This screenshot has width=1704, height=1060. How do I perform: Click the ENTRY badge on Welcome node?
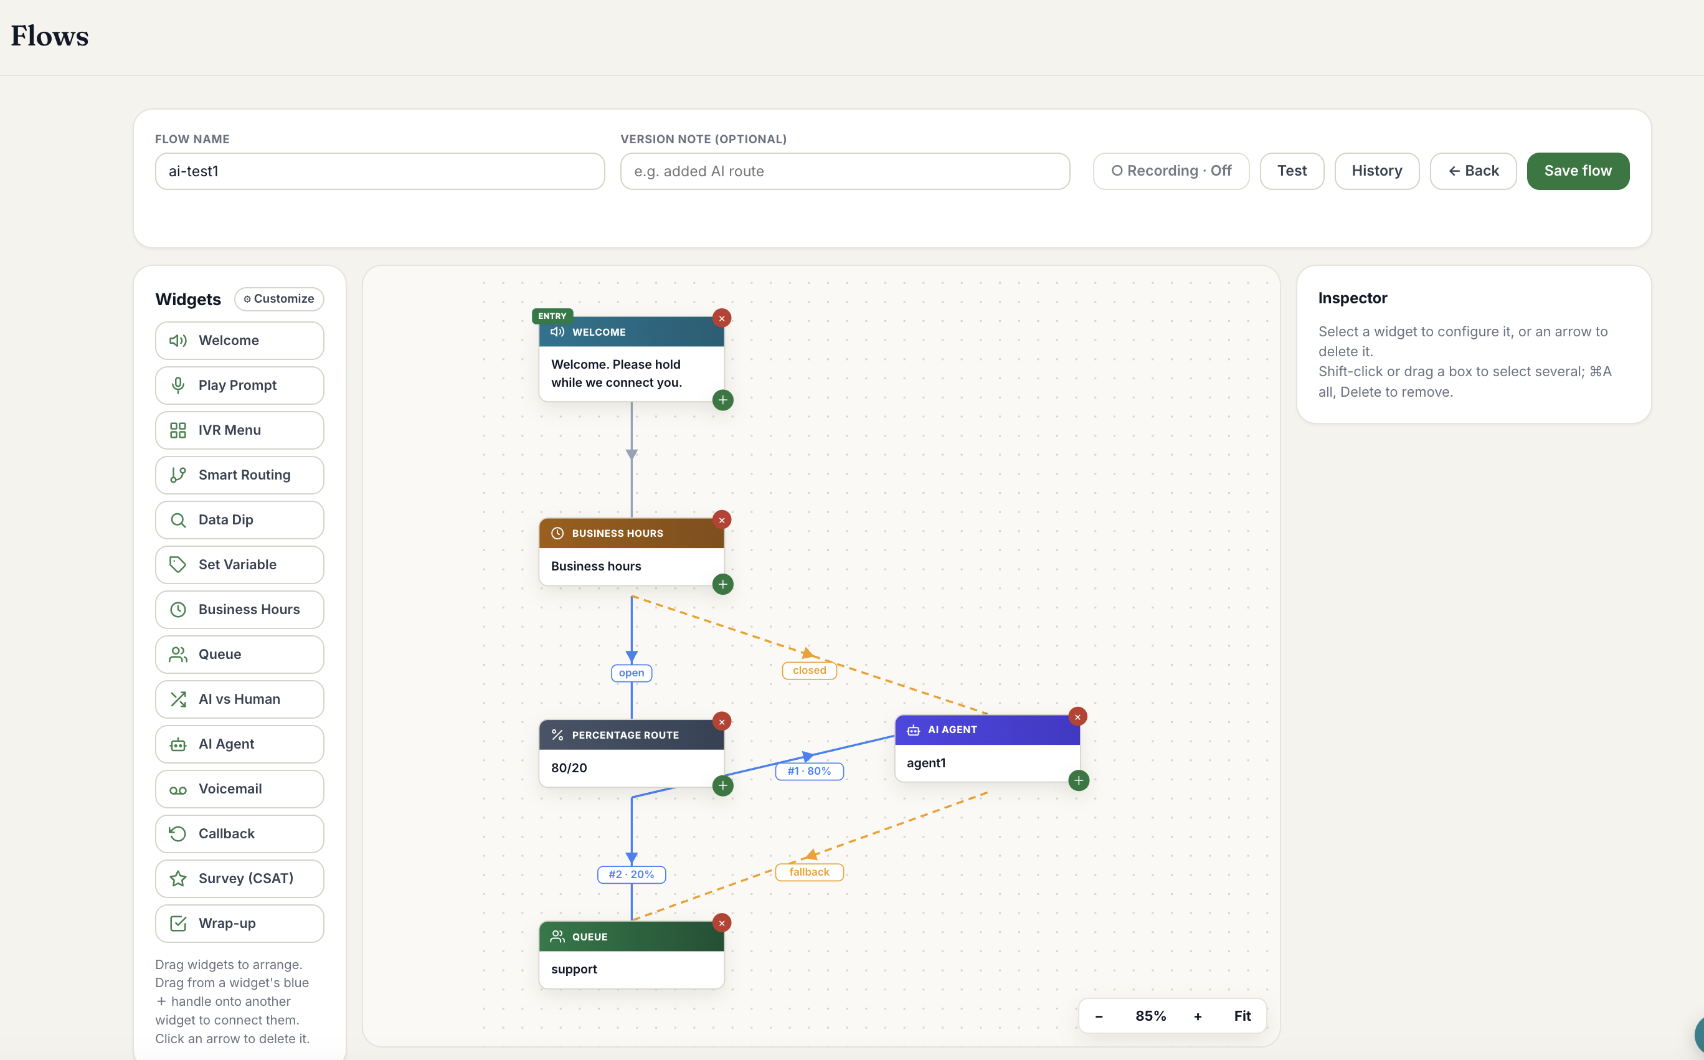pos(552,316)
